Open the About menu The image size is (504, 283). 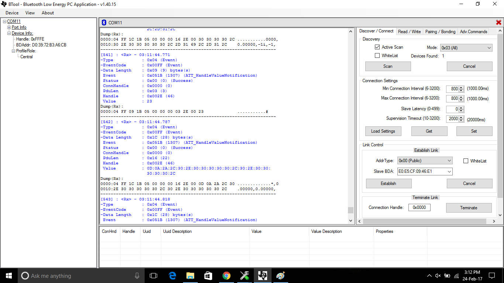(48, 13)
